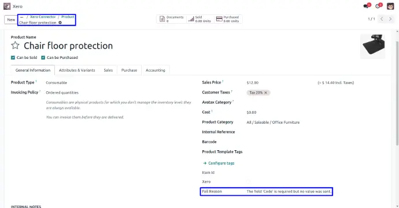The width and height of the screenshot is (399, 208).
Task: Toggle the Can be Sold checkbox
Action: [x=13, y=57]
